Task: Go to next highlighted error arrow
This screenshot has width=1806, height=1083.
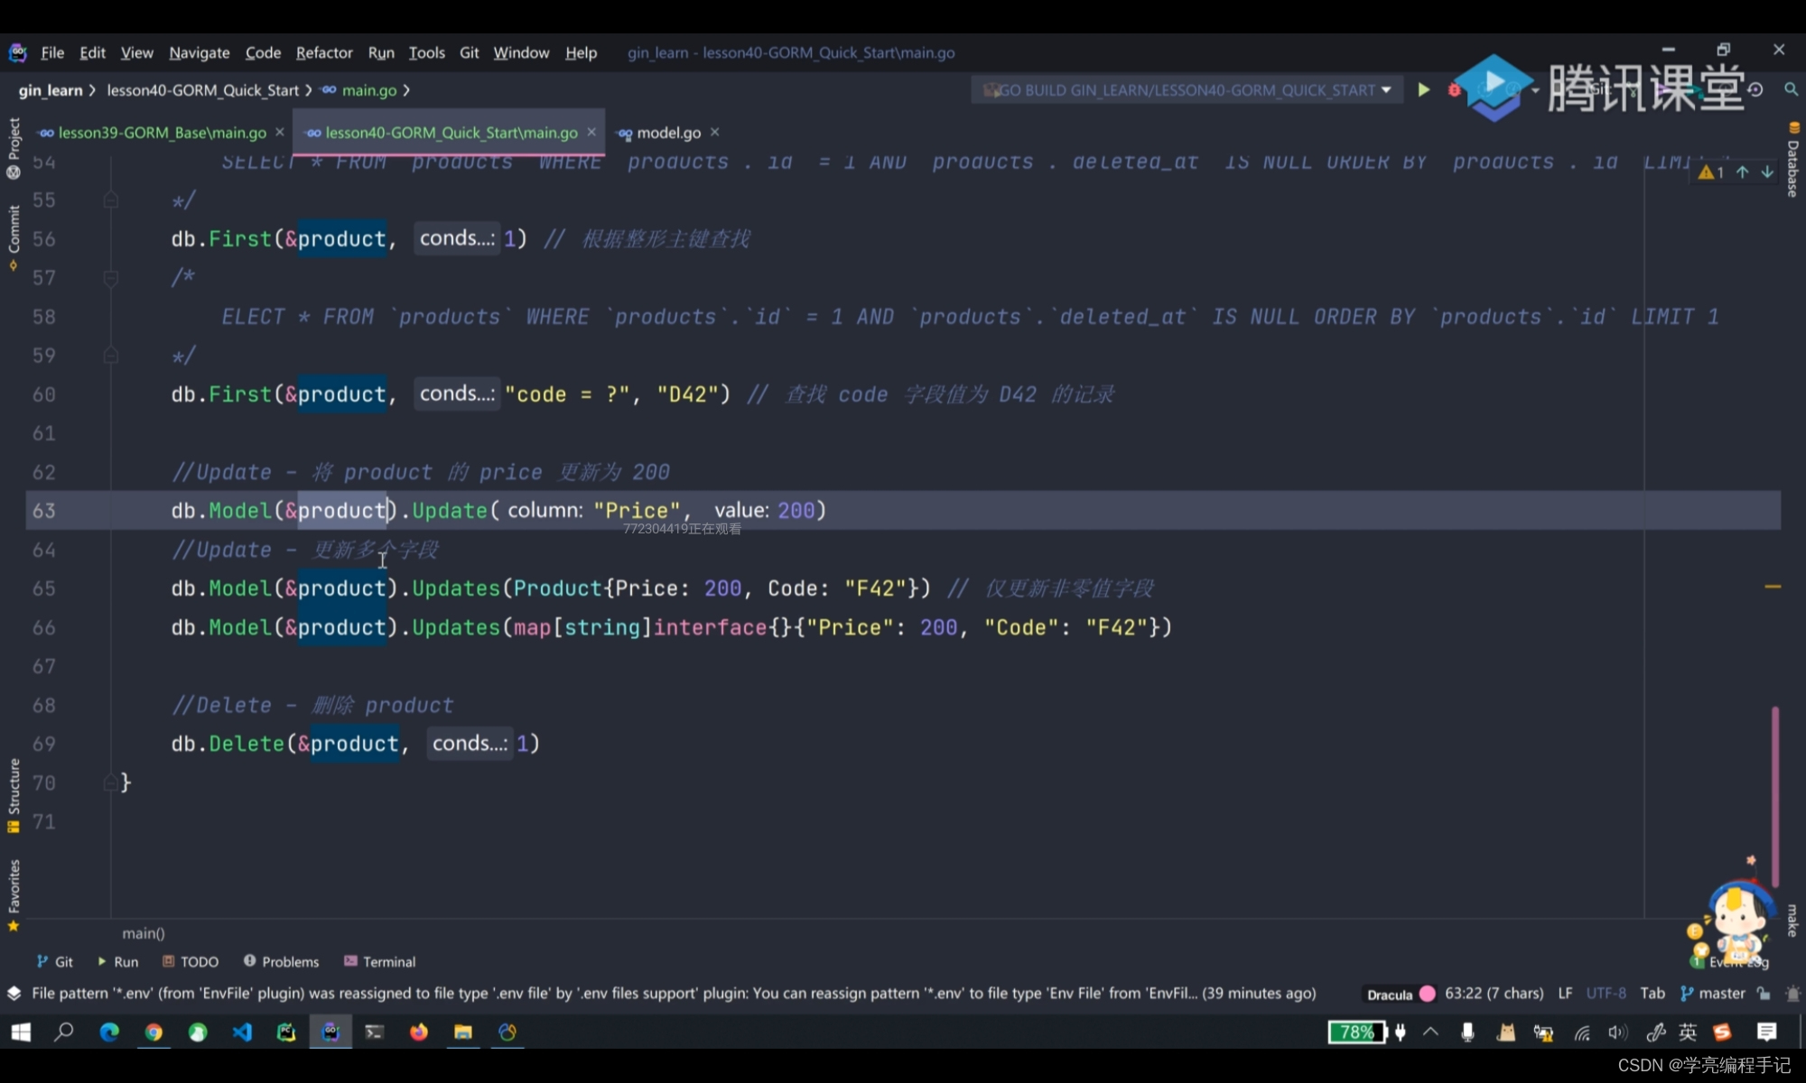Action: tap(1767, 171)
